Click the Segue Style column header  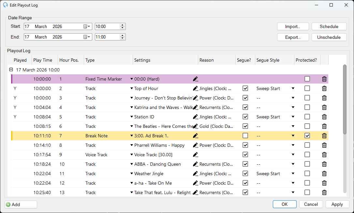(274, 60)
